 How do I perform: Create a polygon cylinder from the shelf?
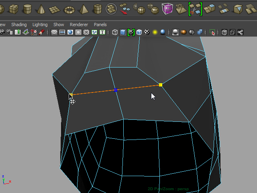point(28,8)
